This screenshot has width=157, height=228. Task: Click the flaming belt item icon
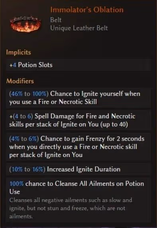pos(26,24)
